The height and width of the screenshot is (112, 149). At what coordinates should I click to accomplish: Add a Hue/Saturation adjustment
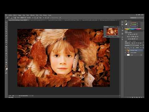tap(128, 37)
